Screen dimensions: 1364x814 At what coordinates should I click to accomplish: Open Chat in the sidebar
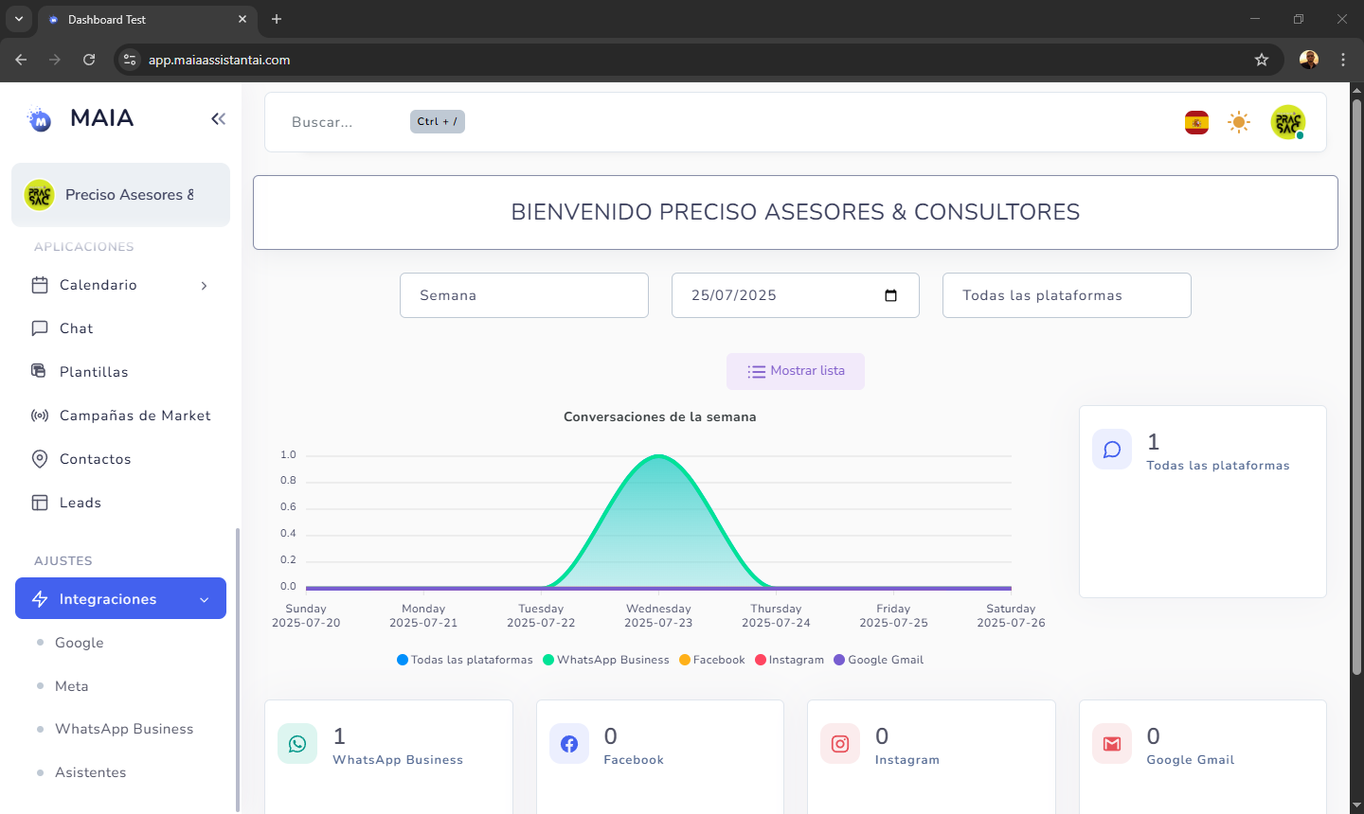tap(76, 328)
